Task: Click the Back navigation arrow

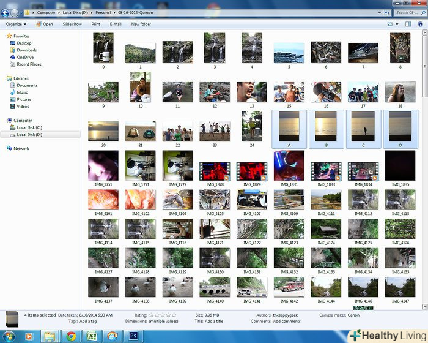Action: [5, 13]
